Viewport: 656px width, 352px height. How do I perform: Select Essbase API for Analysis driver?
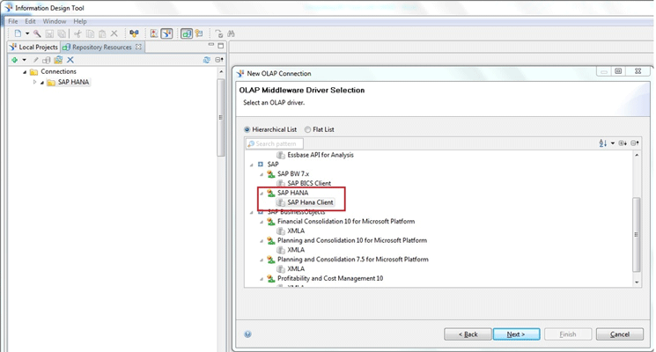click(320, 155)
